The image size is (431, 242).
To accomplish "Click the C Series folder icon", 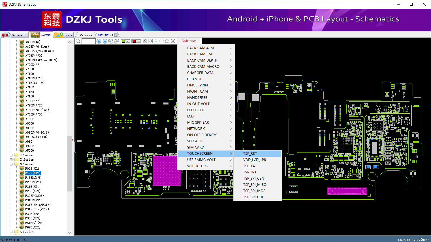I will click(x=16, y=155).
